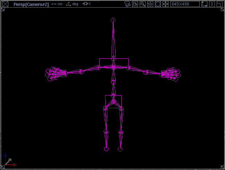The height and width of the screenshot is (170, 225).
Task: Click the grid snap spacing indicator
Action: tap(86, 4)
